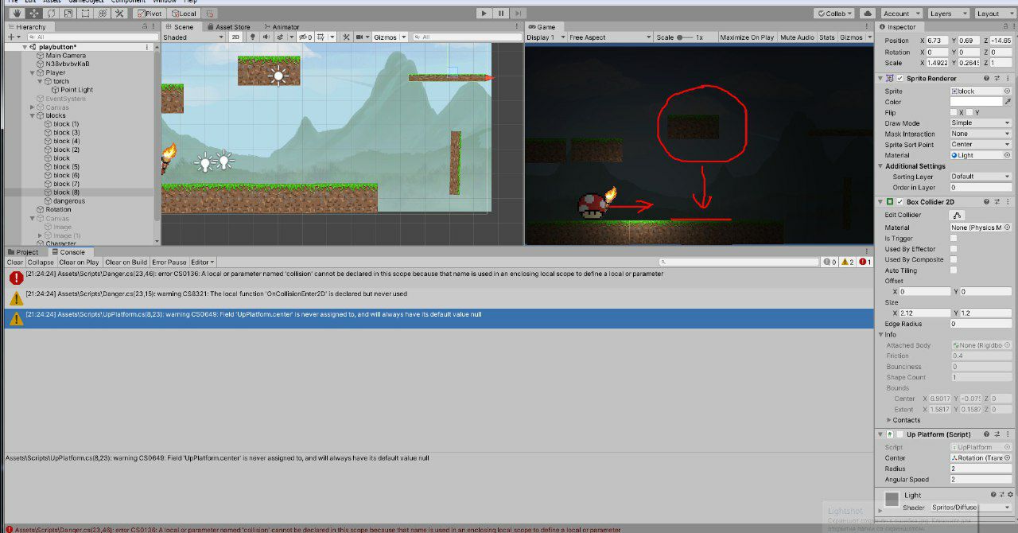Toggle Mute Audio in Game view

click(x=797, y=37)
